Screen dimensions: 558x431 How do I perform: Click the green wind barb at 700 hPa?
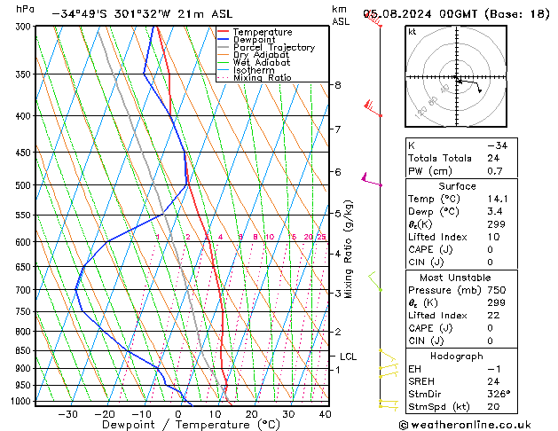coord(375,282)
